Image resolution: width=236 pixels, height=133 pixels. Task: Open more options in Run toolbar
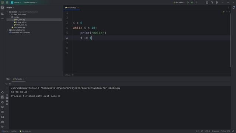click(x=14, y=83)
